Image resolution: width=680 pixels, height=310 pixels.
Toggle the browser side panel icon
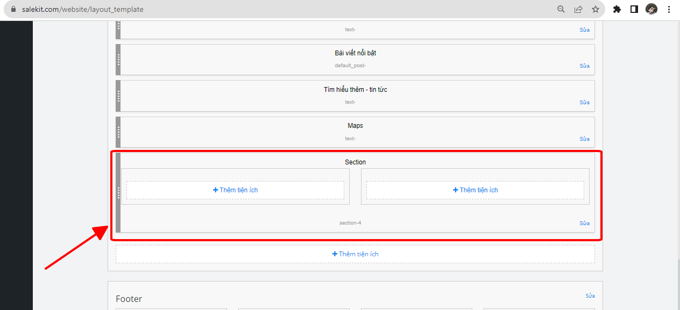[634, 9]
